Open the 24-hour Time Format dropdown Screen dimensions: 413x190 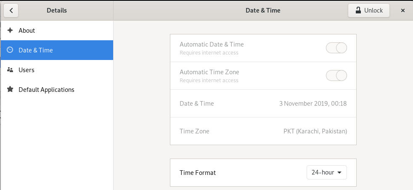click(326, 172)
